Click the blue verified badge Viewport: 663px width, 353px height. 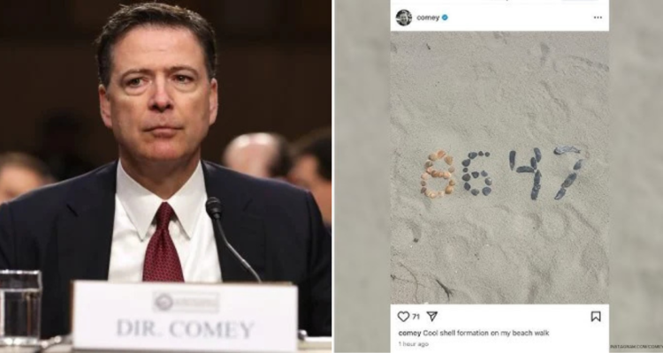pyautogui.click(x=445, y=18)
